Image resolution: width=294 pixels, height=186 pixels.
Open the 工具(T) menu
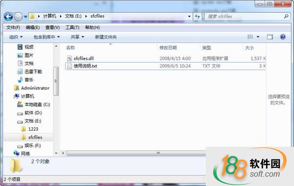click(73, 27)
